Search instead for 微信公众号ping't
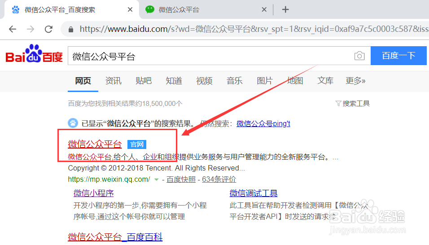 pyautogui.click(x=263, y=123)
